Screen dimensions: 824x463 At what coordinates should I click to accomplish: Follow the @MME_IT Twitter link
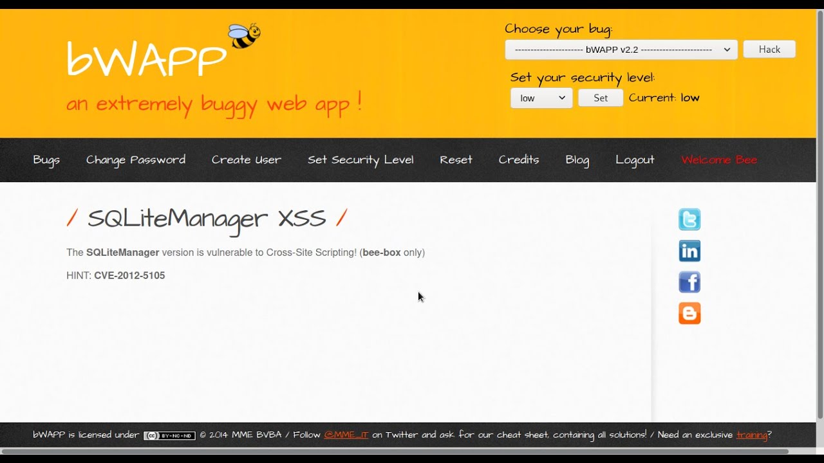click(346, 435)
